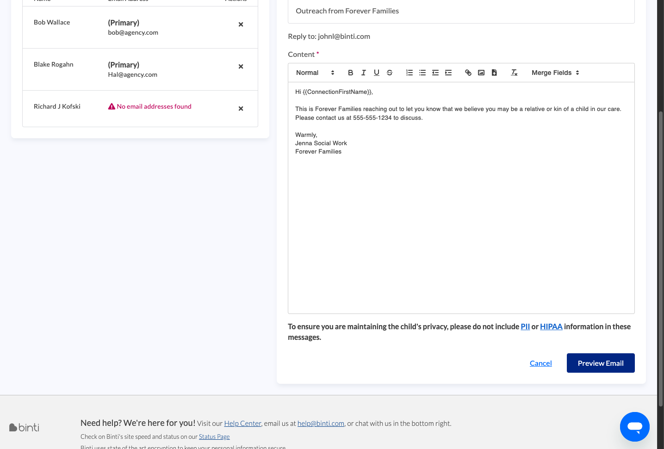Insert an image into the email

coord(481,73)
